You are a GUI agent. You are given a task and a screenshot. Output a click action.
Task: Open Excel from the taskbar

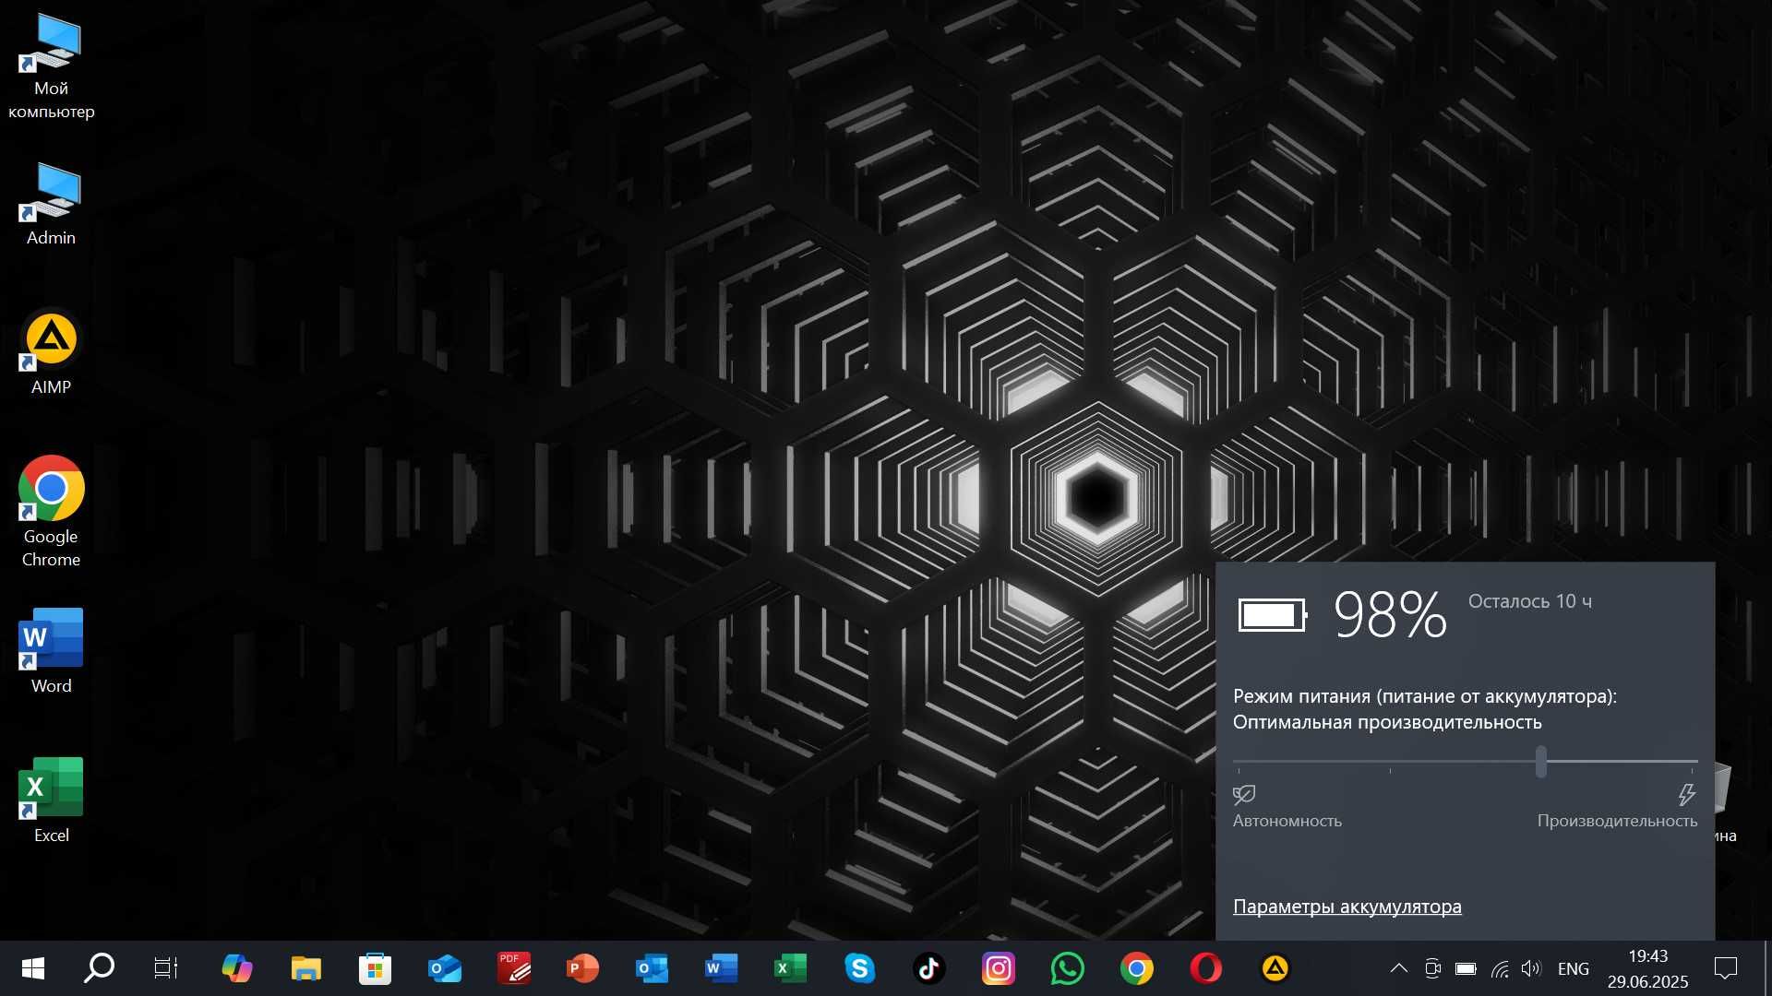pyautogui.click(x=790, y=968)
